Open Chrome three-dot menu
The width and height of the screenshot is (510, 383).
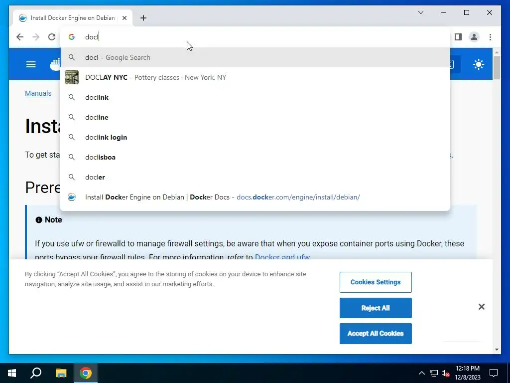(490, 37)
